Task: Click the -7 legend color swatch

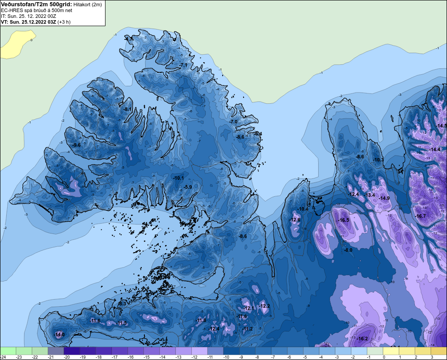Action: click(x=279, y=351)
